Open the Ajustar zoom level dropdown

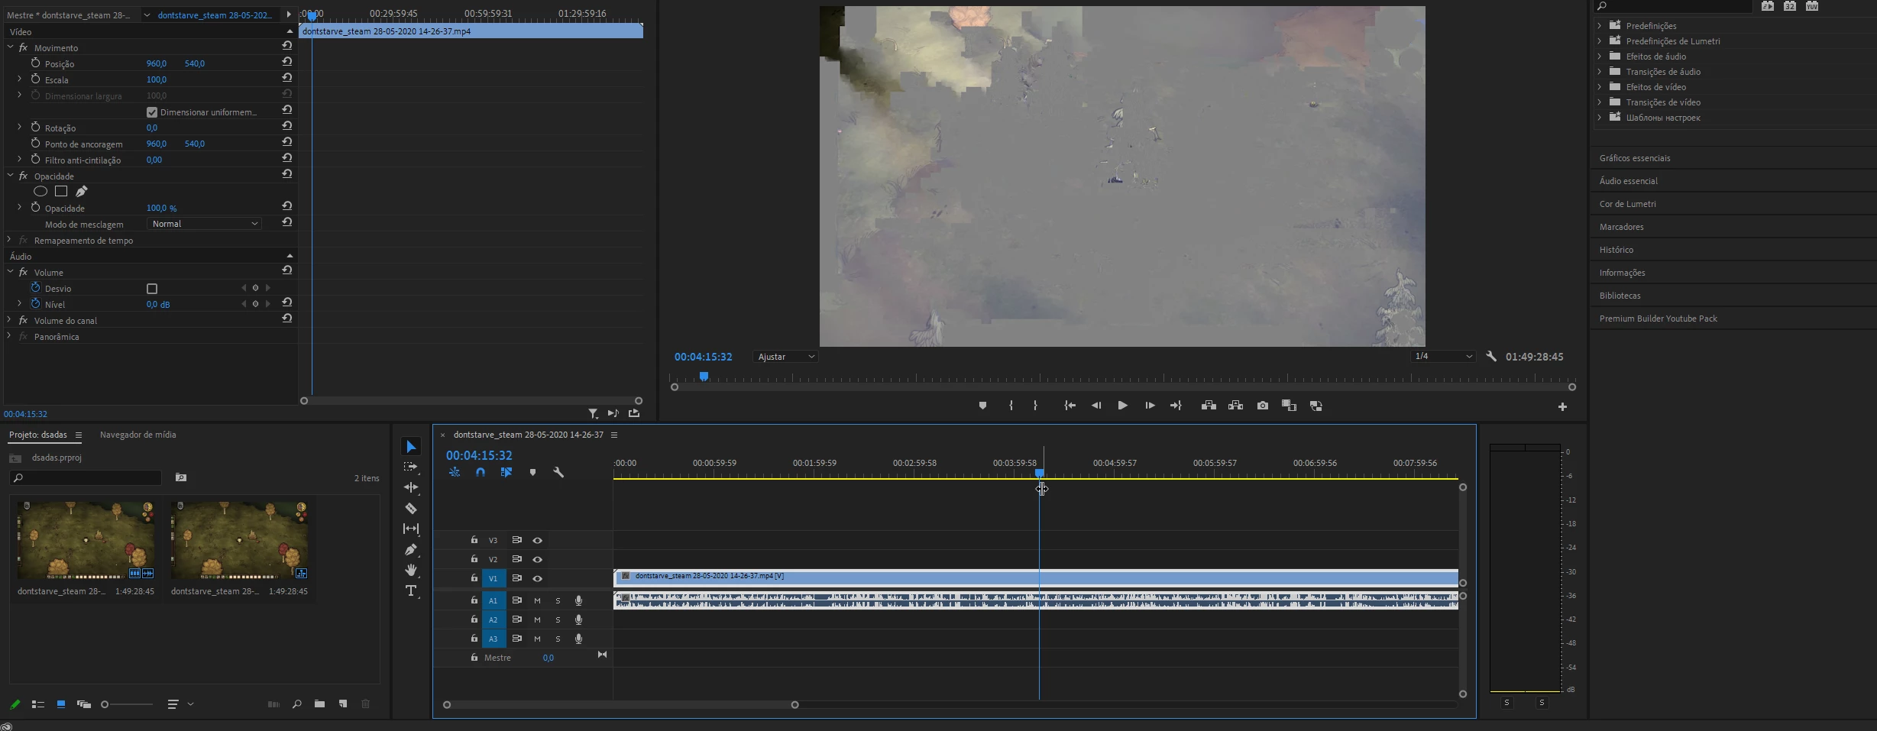(785, 357)
